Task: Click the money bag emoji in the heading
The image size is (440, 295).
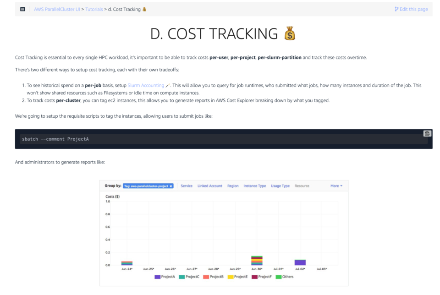Action: 289,34
